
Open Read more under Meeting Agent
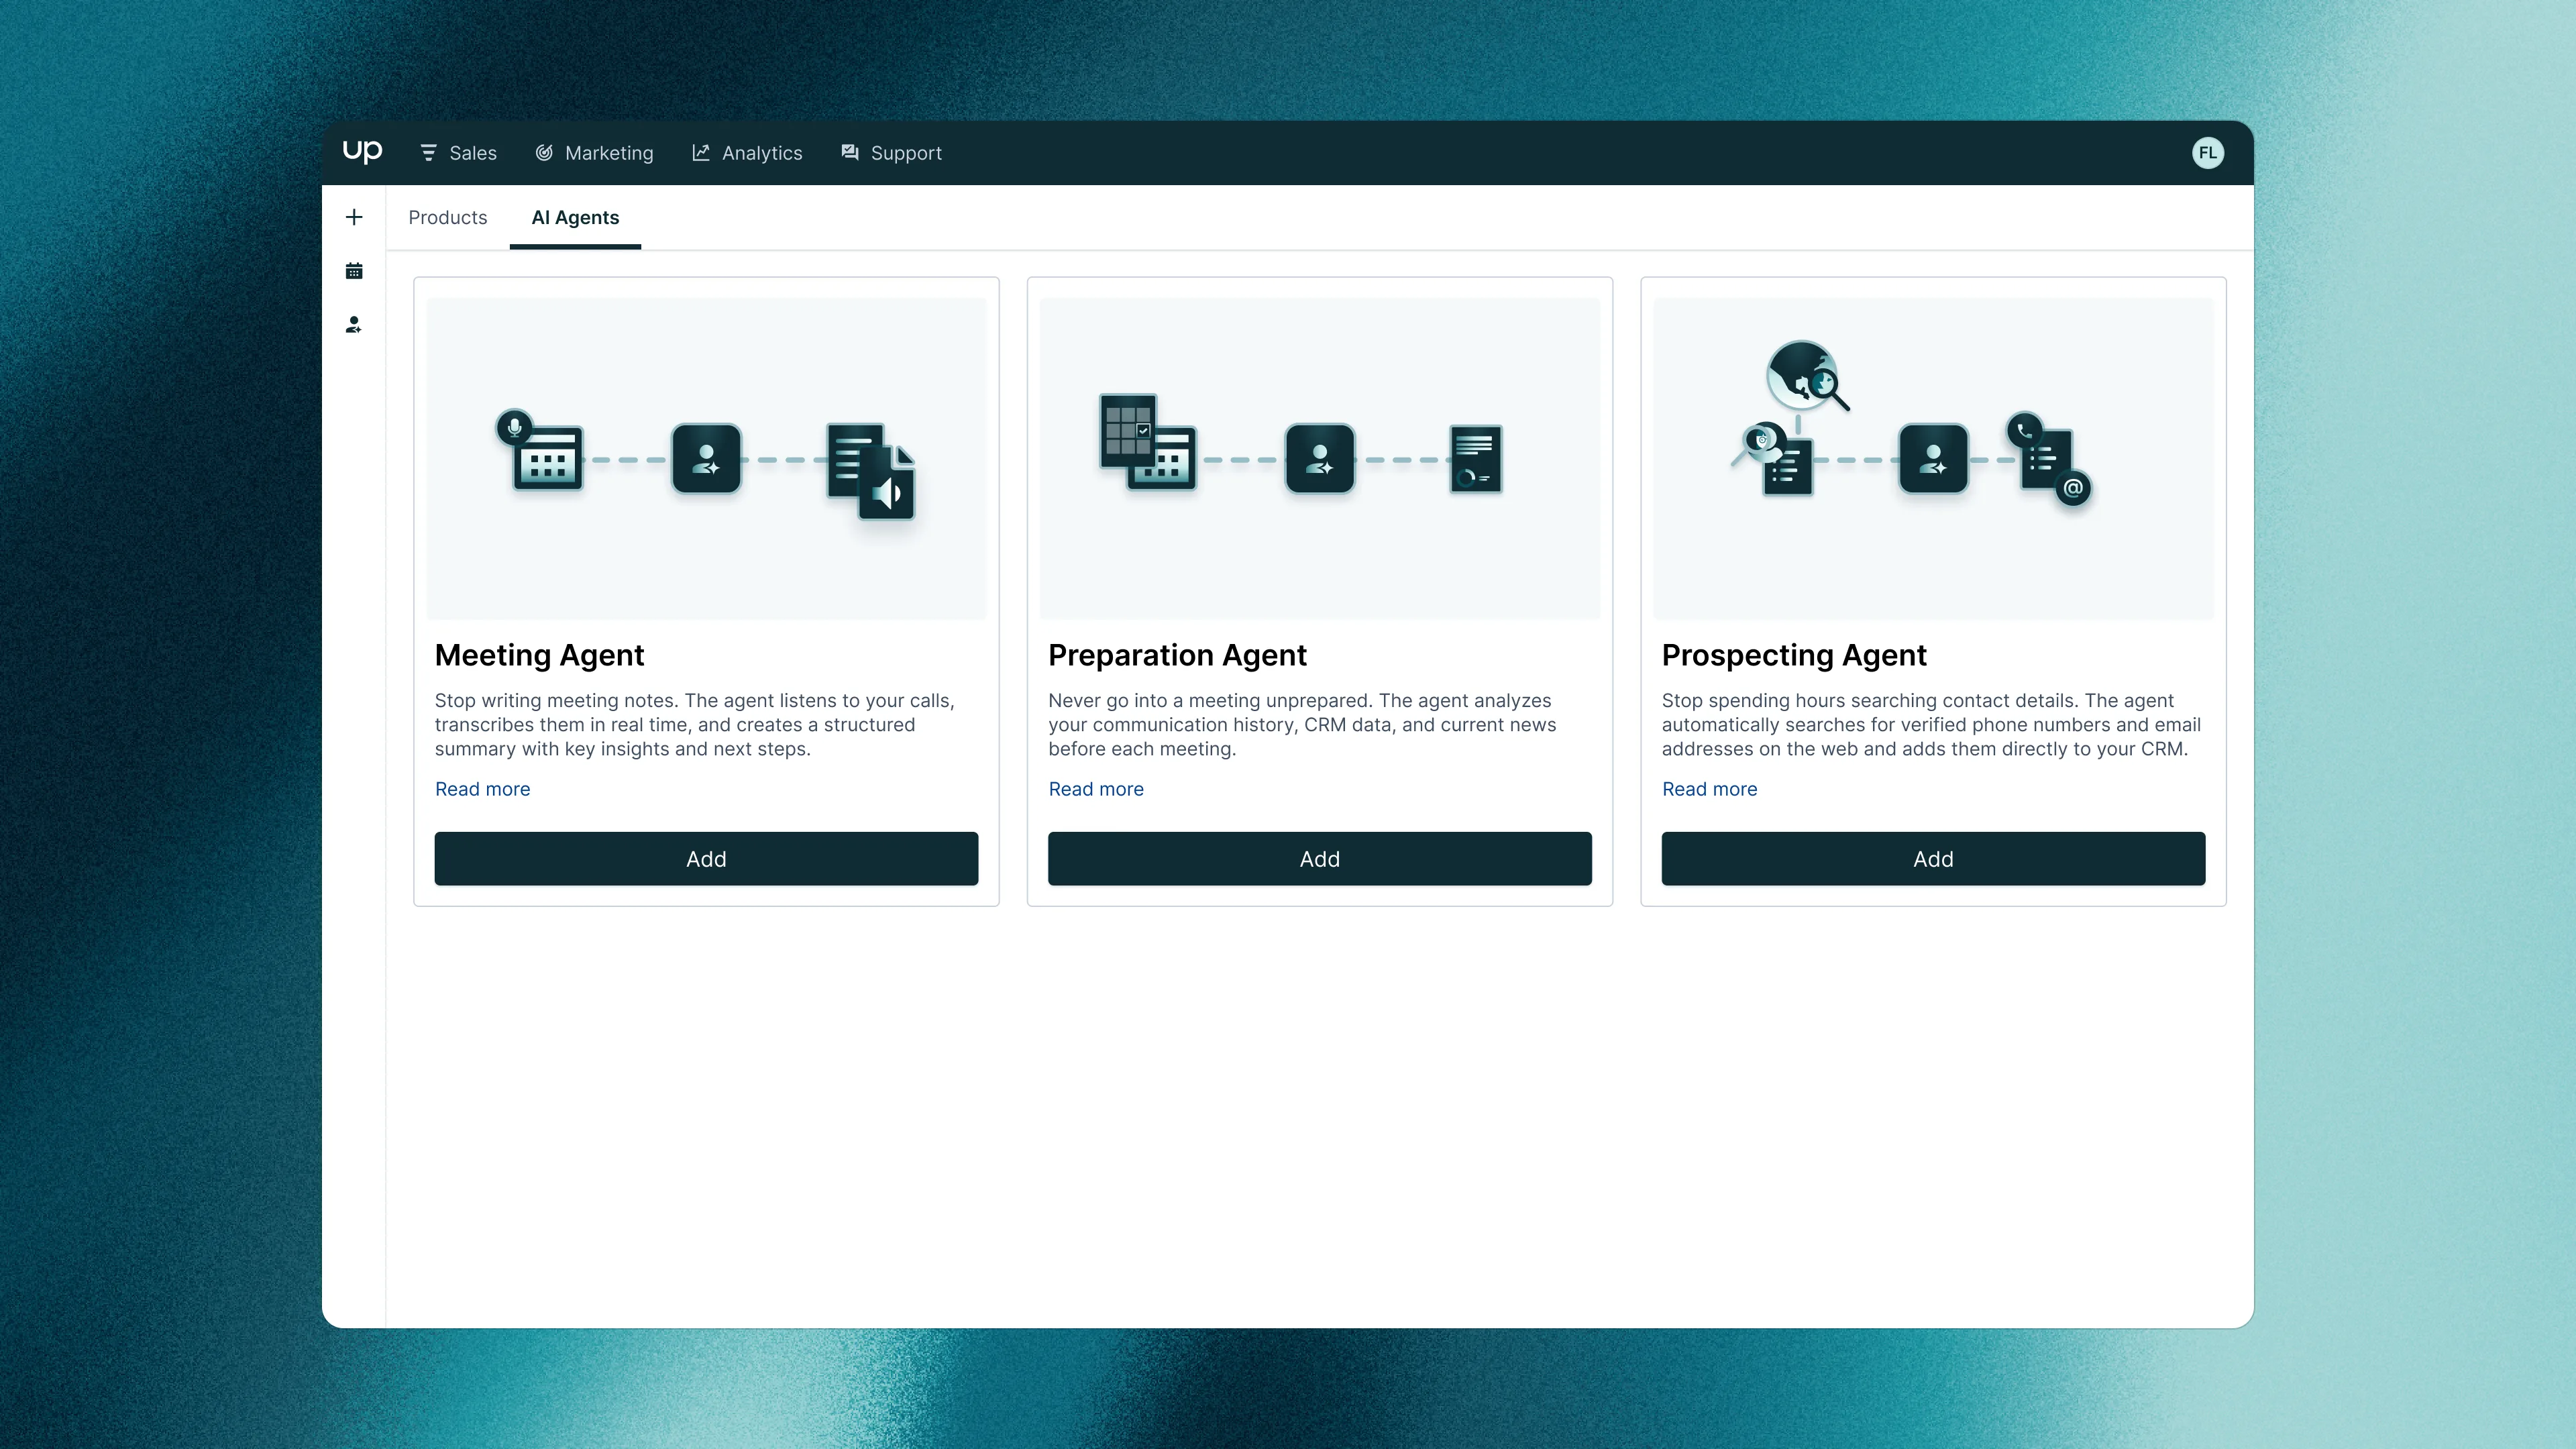pyautogui.click(x=482, y=789)
